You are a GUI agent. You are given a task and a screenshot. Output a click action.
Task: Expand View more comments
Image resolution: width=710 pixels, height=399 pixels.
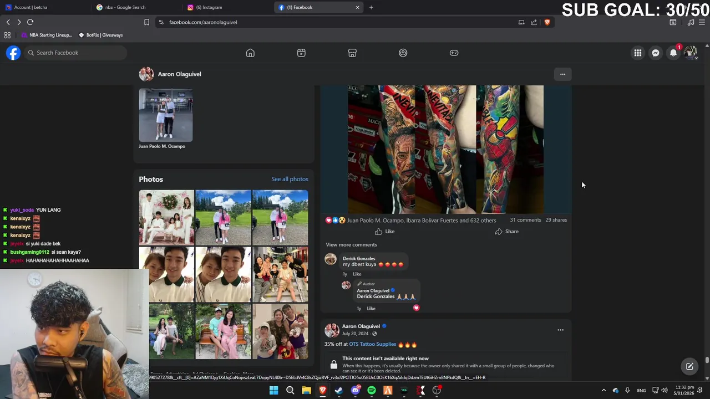click(351, 244)
